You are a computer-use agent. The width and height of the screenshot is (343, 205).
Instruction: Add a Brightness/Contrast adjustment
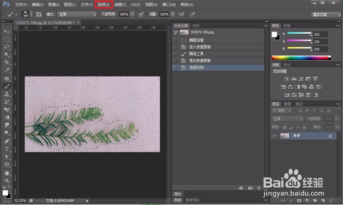[286, 79]
